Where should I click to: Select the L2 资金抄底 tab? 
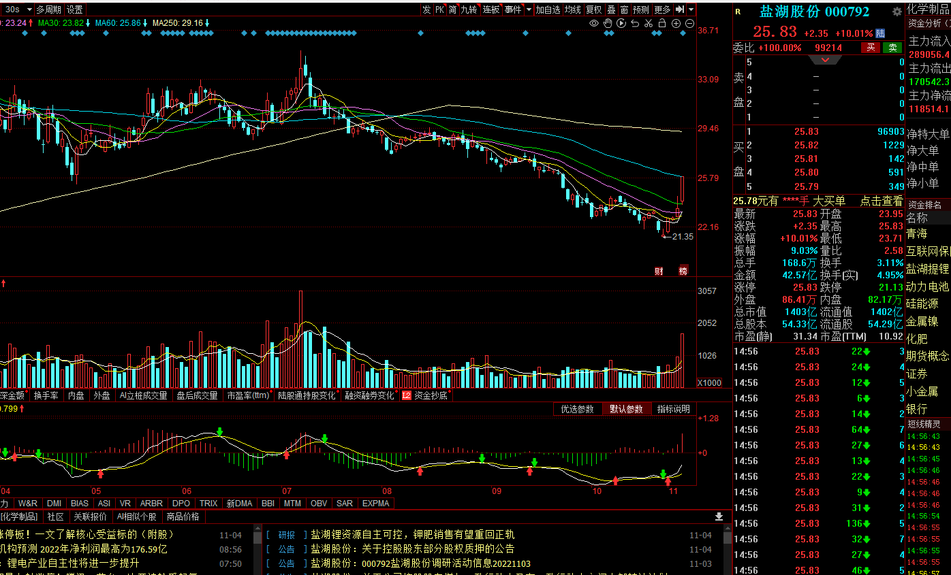pos(426,395)
